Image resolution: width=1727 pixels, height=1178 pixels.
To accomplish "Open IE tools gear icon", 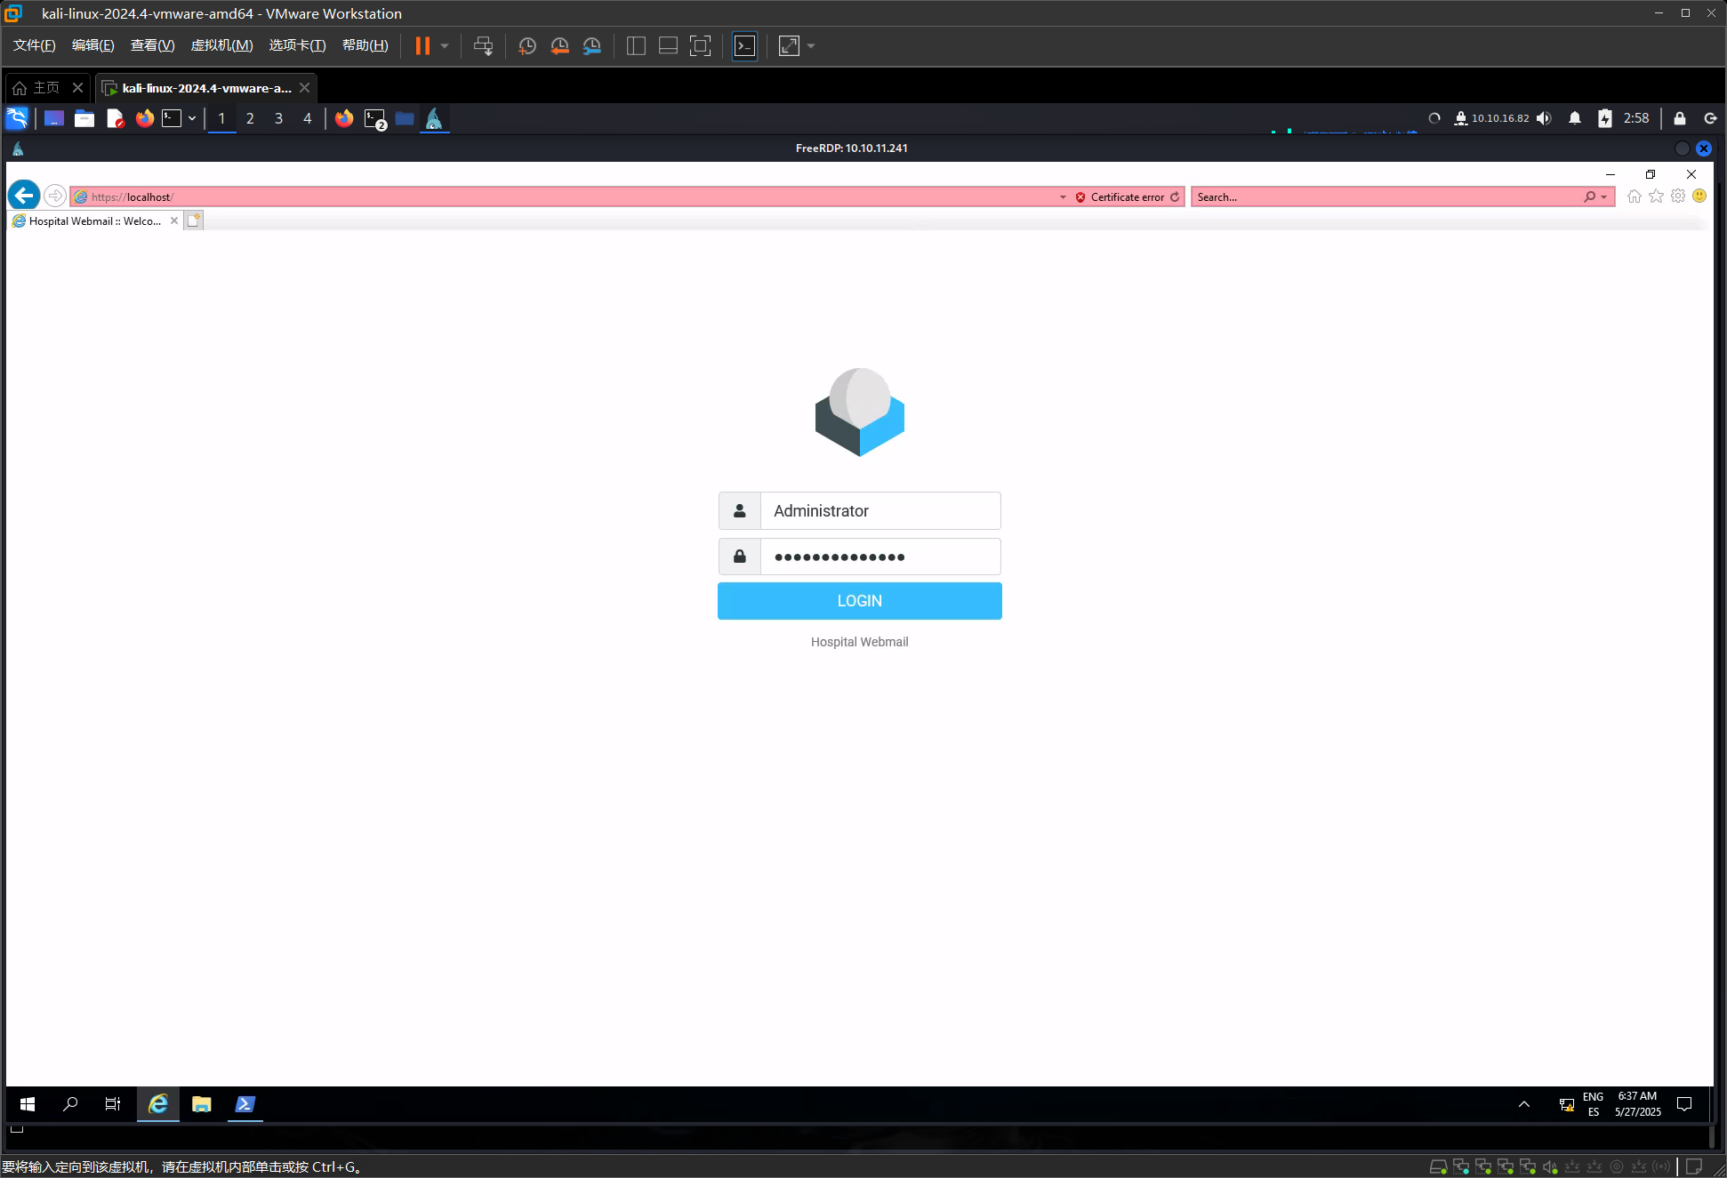I will [x=1678, y=196].
